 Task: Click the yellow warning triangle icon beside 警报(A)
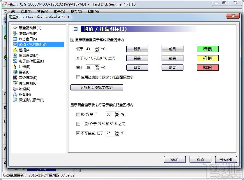(15, 50)
